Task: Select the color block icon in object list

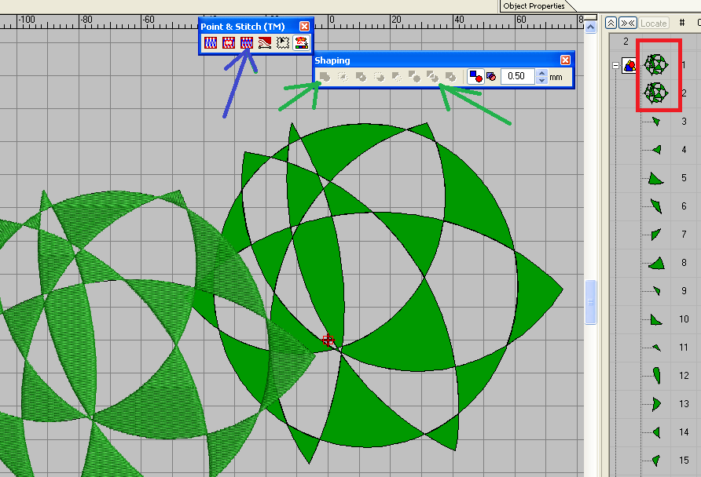Action: coord(629,66)
